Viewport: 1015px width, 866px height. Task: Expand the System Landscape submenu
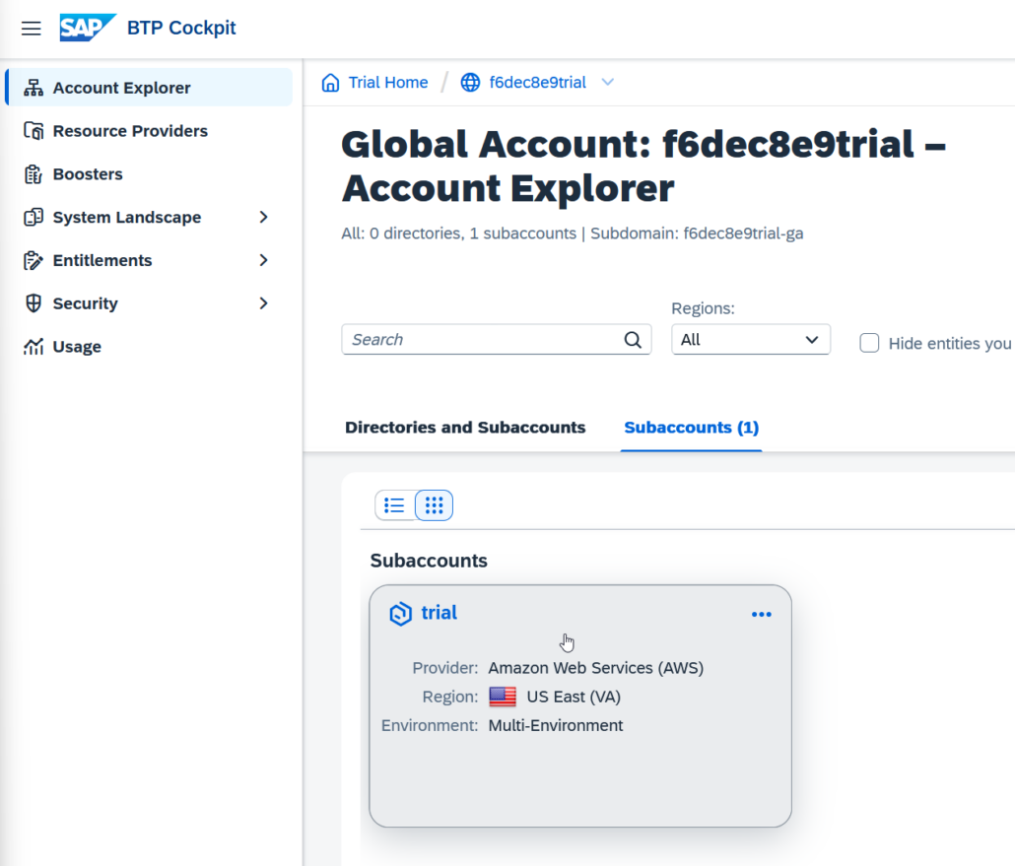pyautogui.click(x=263, y=217)
